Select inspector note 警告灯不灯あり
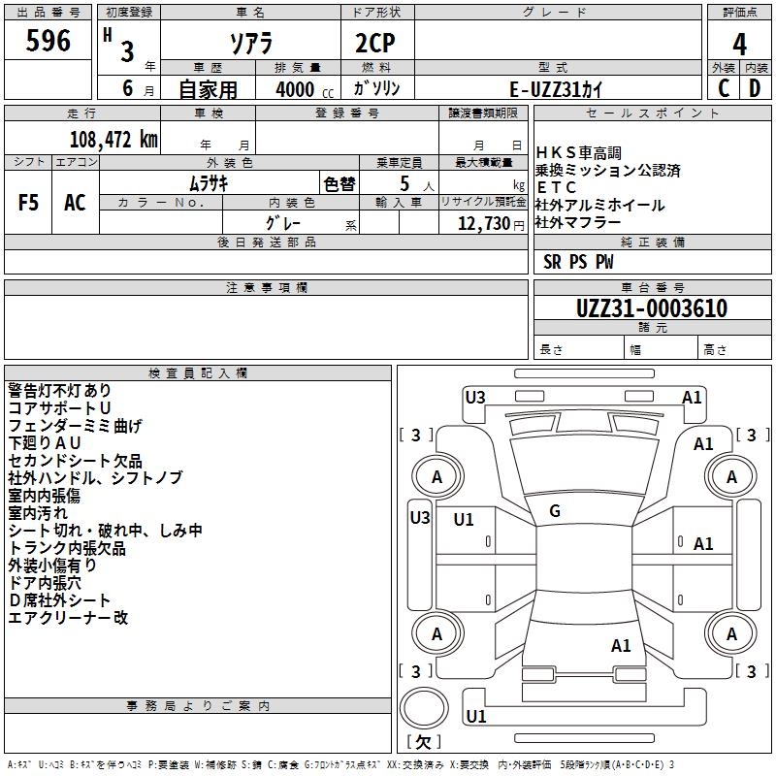Viewport: 776px width, 776px height. (x=59, y=391)
